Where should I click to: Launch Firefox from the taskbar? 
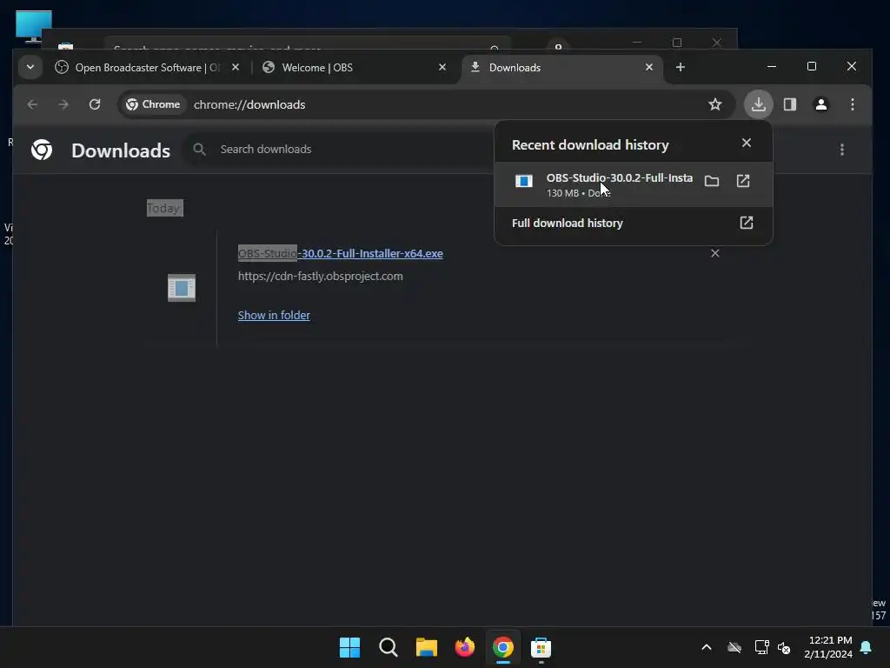[464, 647]
